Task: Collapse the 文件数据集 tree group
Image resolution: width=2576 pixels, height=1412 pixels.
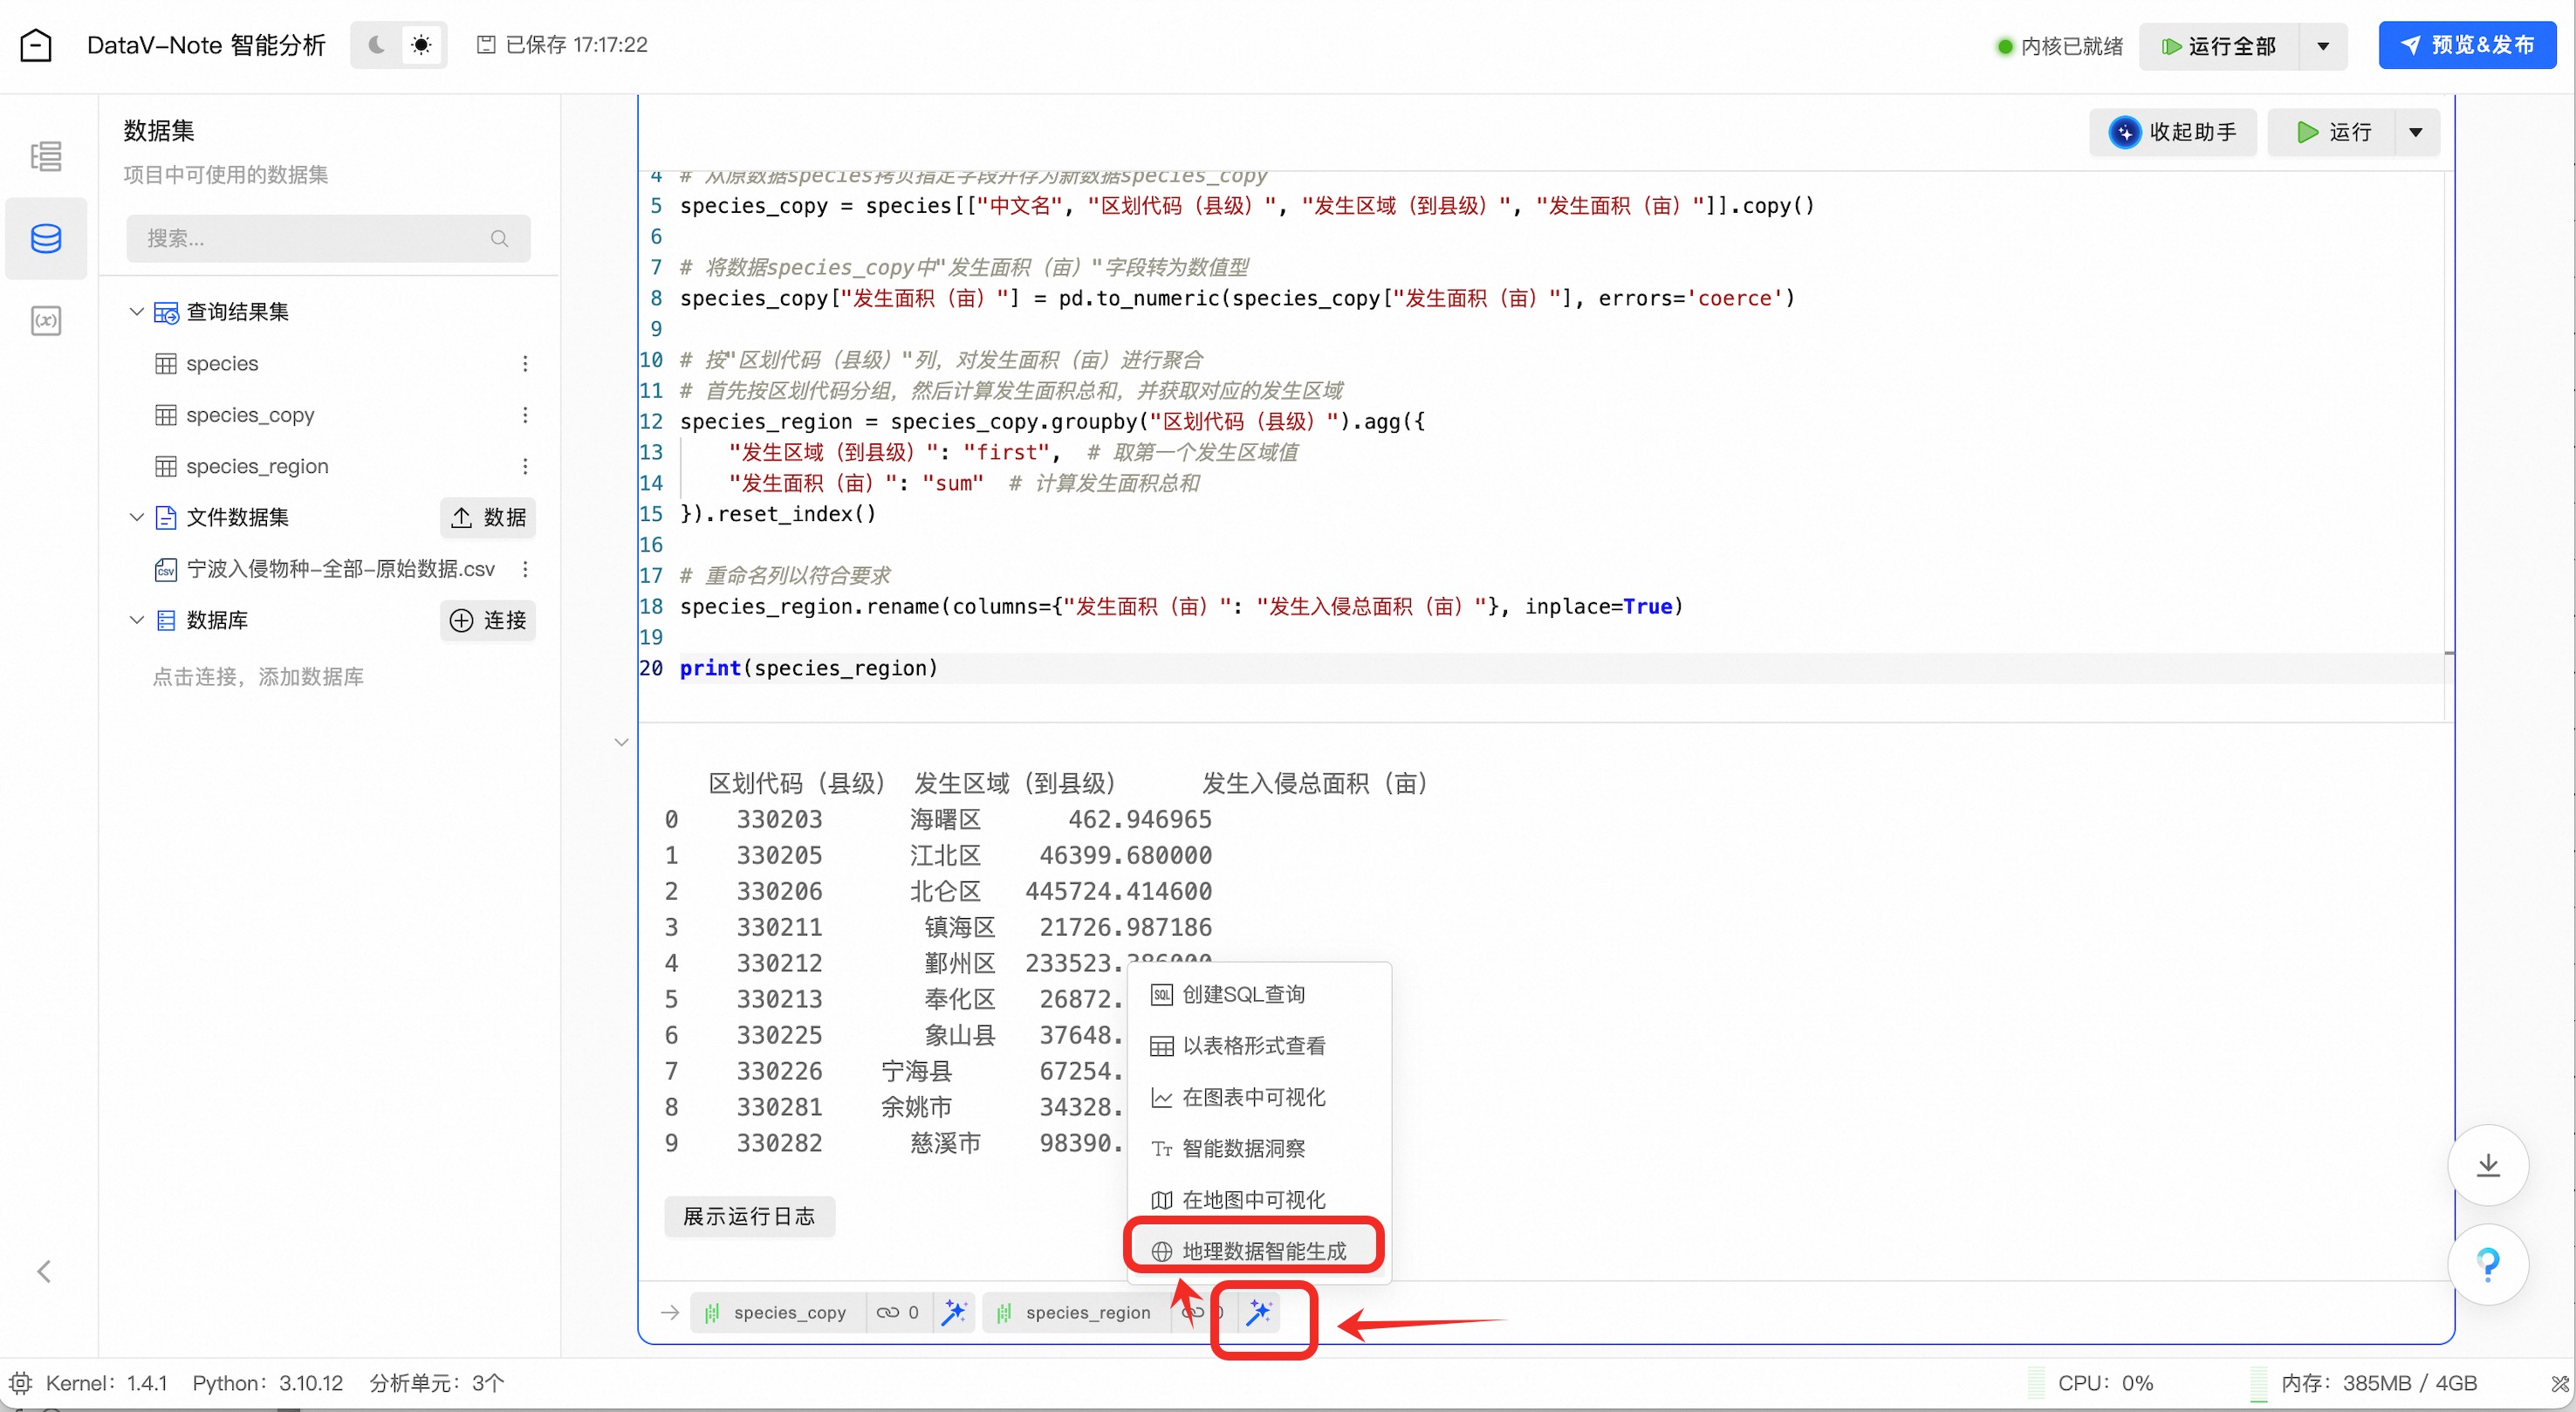Action: tap(137, 517)
